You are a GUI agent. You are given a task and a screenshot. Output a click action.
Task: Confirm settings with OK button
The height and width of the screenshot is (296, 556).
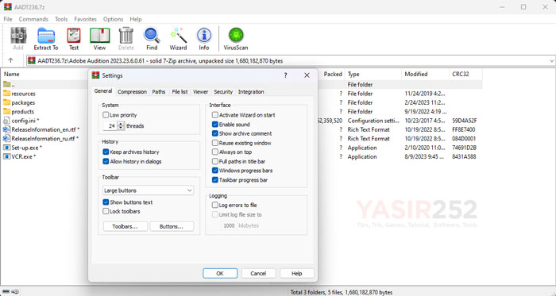click(x=220, y=273)
